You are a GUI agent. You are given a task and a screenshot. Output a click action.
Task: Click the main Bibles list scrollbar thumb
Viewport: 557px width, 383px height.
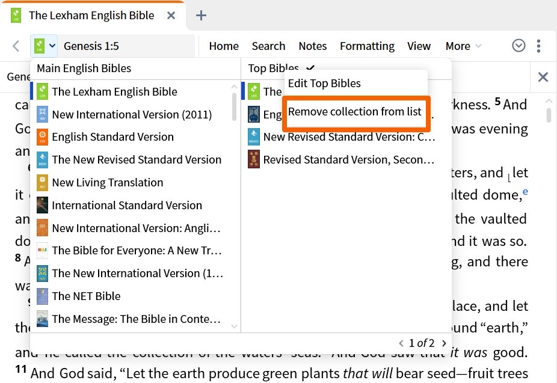(234, 106)
